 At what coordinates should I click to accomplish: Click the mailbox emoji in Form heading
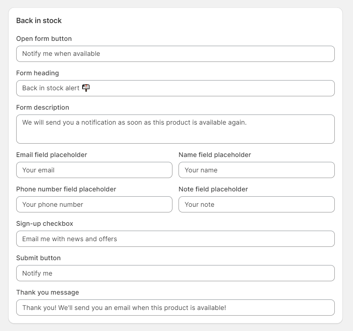tap(86, 88)
